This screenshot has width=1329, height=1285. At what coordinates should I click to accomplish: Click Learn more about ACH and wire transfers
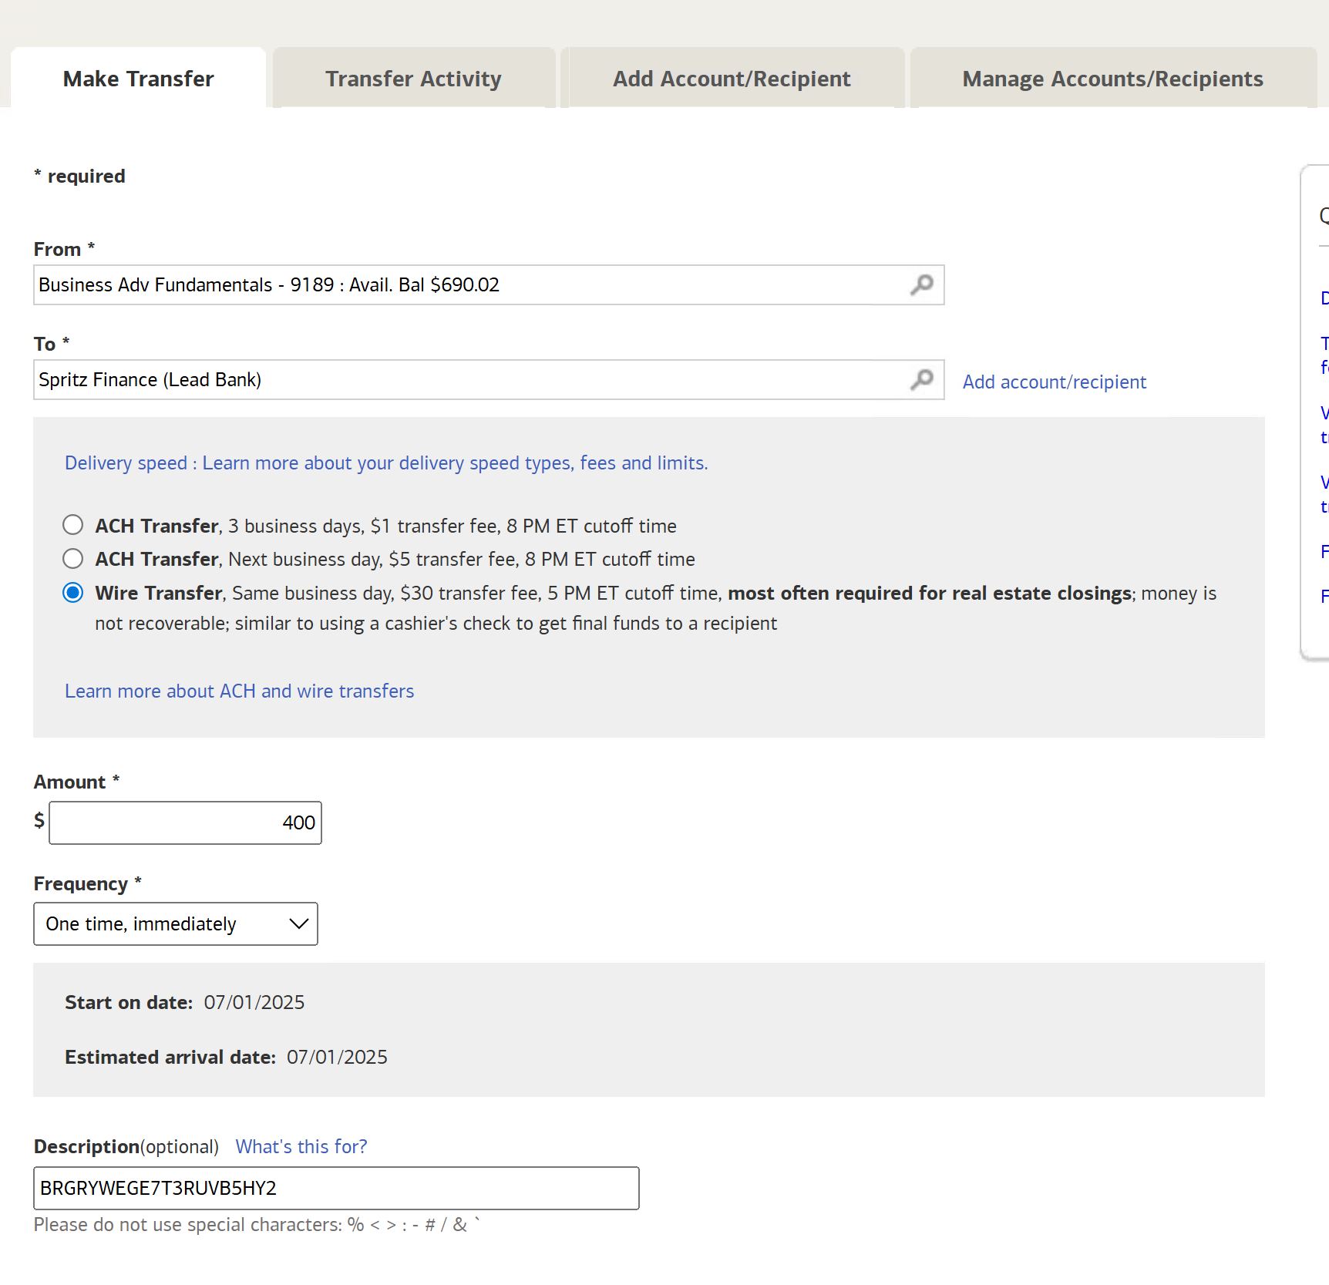239,691
